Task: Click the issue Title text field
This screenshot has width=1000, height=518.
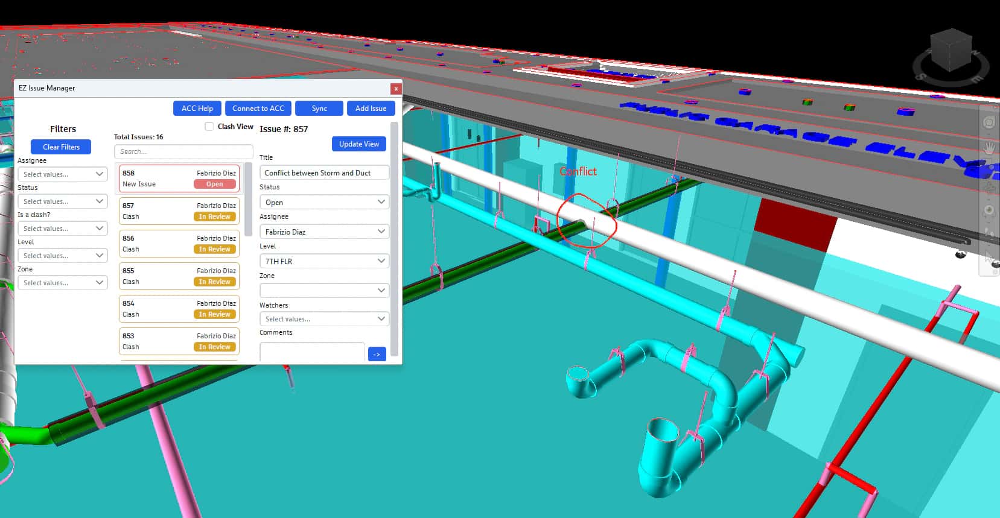Action: pos(324,173)
